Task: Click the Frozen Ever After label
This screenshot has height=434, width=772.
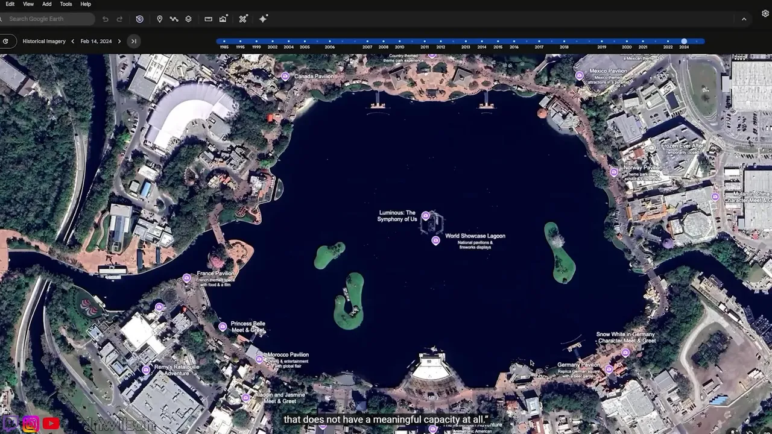Action: tap(683, 146)
